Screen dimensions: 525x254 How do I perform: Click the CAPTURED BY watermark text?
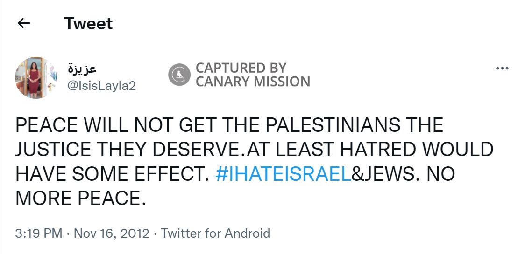[241, 68]
